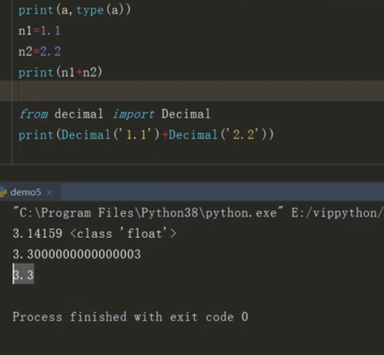Click the line print(n1+n2)
This screenshot has height=355, width=384.
click(x=61, y=72)
